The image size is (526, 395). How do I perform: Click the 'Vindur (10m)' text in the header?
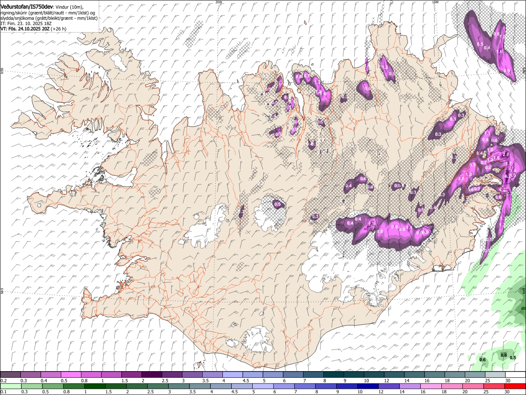69,7
